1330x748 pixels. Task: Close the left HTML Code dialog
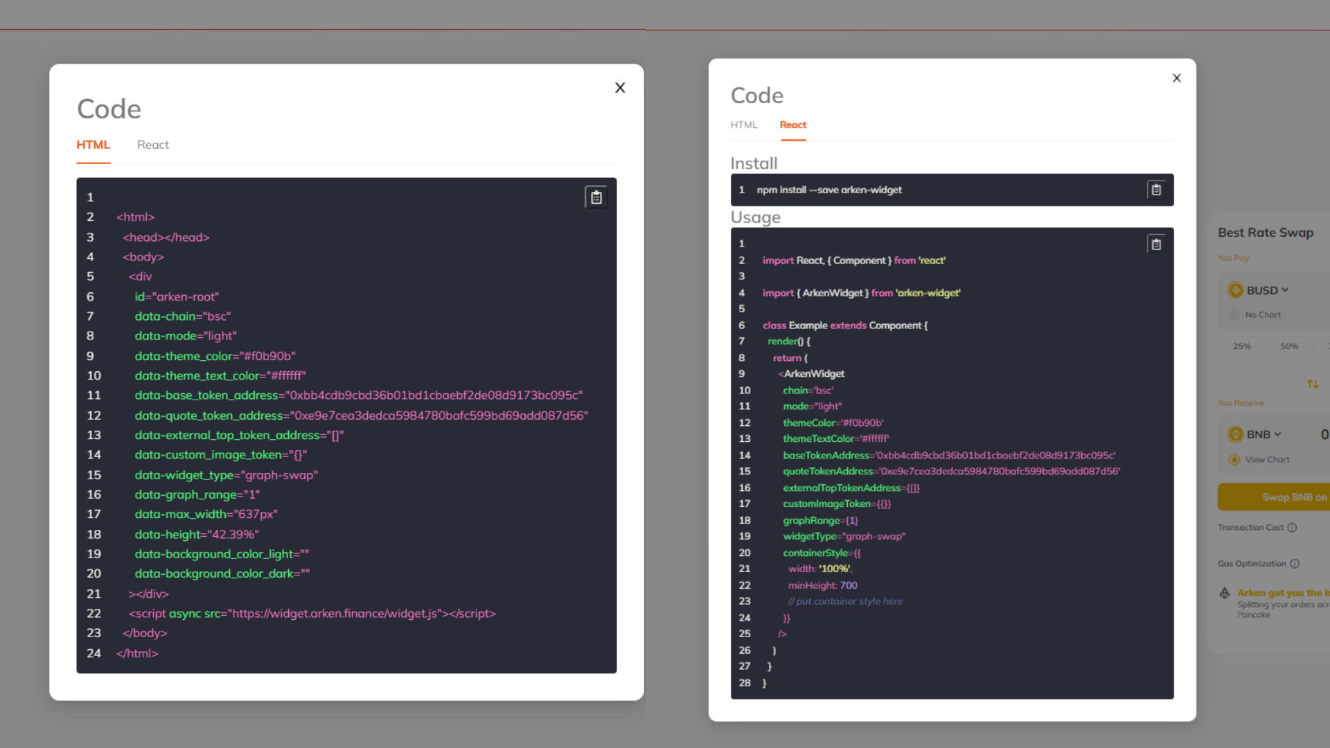pyautogui.click(x=620, y=87)
